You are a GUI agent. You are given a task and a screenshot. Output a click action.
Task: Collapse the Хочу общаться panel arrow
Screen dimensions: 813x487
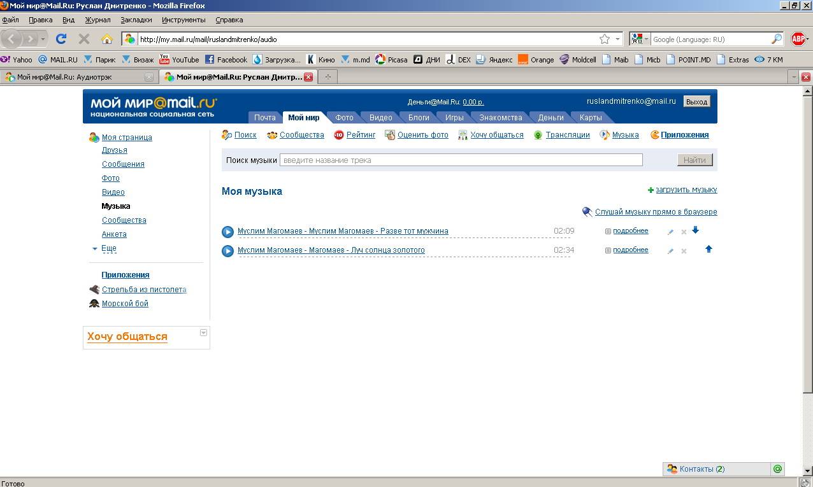[203, 332]
